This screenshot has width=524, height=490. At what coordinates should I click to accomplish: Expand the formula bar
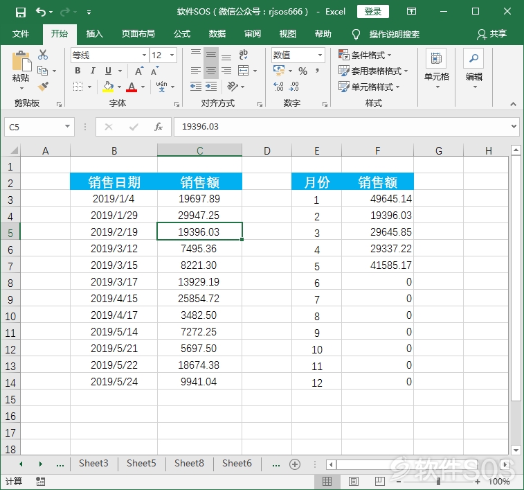click(514, 127)
